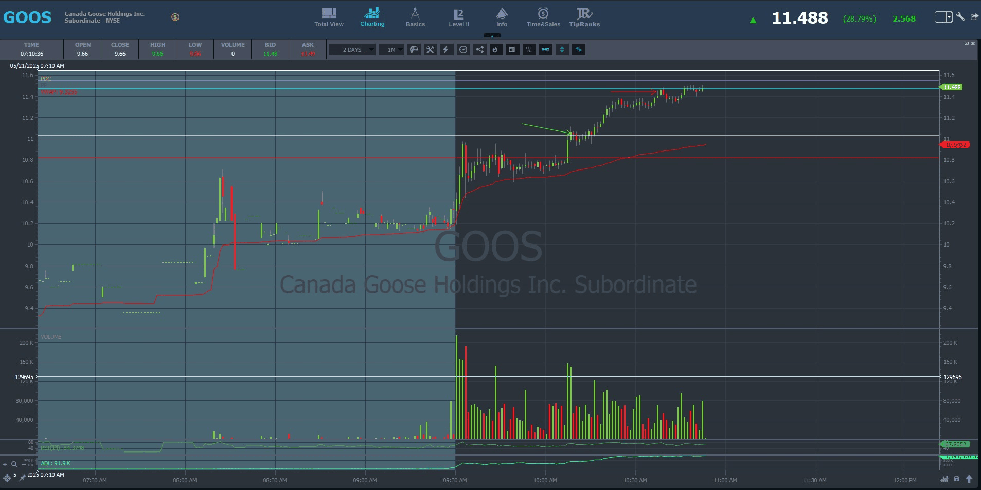
Task: Click the 09:30 AM time axis label
Action: [x=455, y=480]
